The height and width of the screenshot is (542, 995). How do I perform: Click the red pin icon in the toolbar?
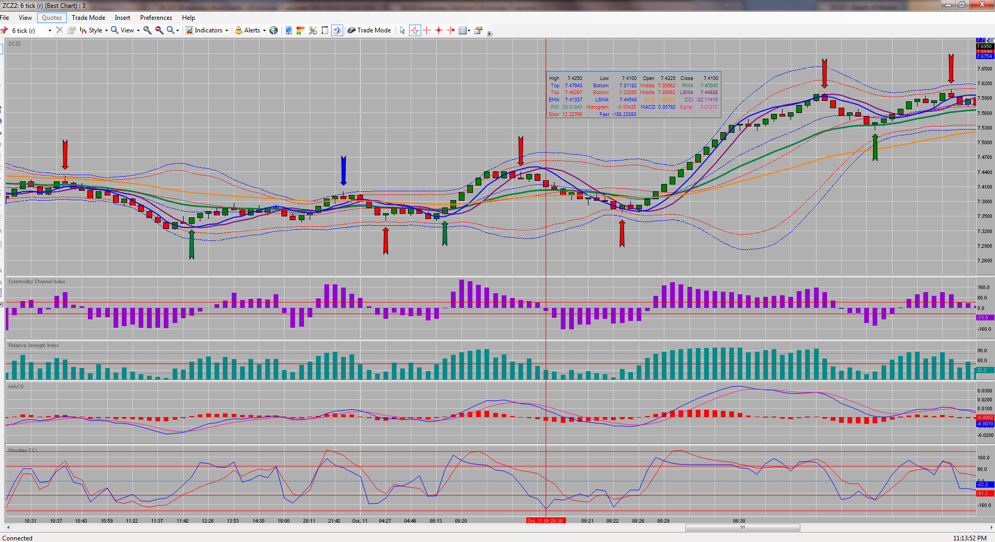coord(4,30)
